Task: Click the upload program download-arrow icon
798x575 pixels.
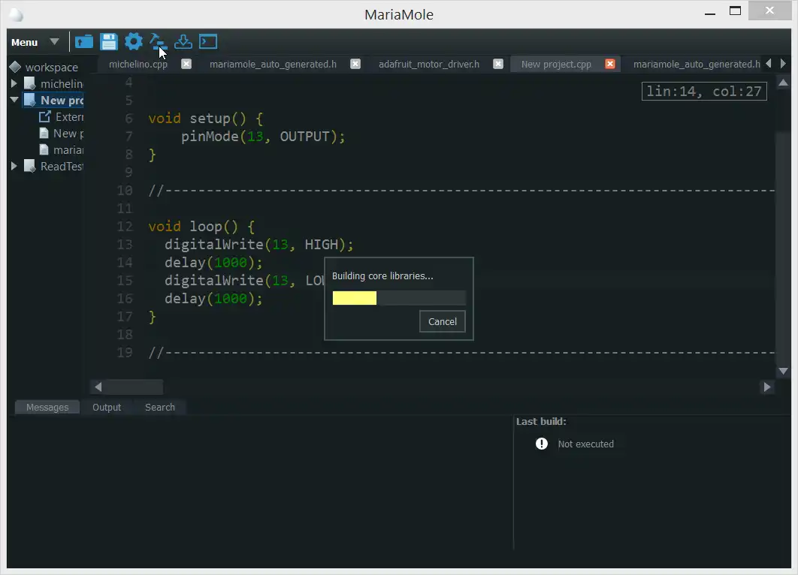Action: click(x=183, y=42)
